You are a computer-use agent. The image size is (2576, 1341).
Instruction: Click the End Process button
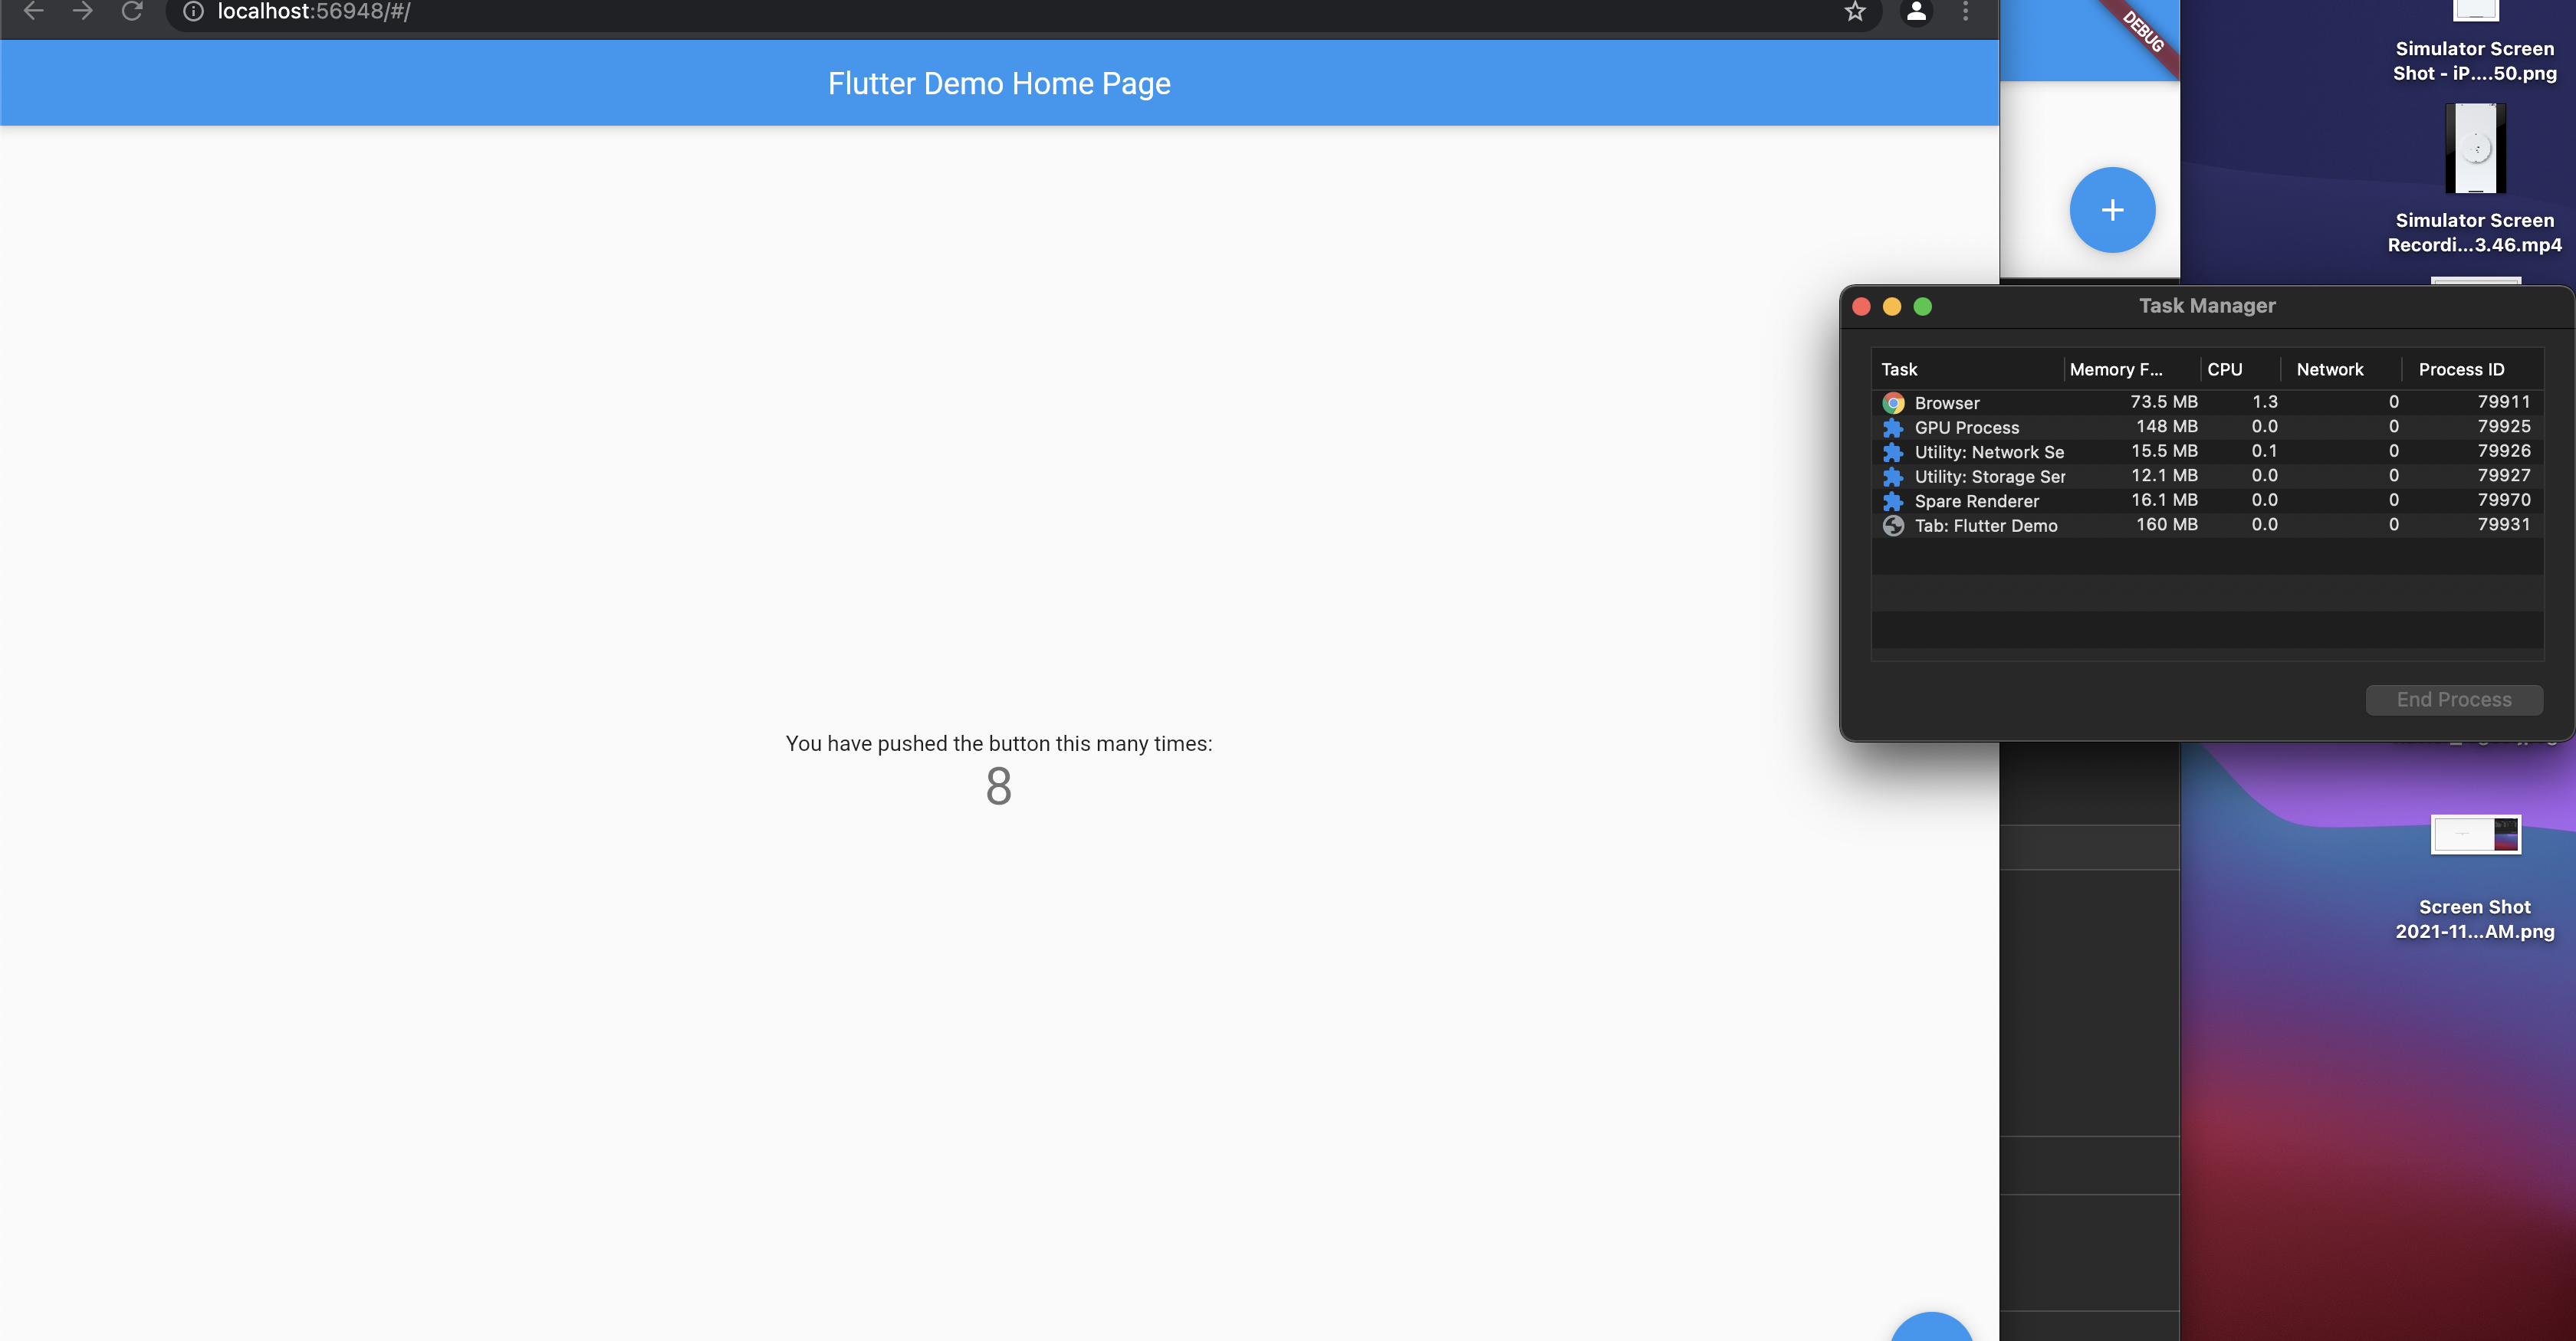pyautogui.click(x=2453, y=700)
